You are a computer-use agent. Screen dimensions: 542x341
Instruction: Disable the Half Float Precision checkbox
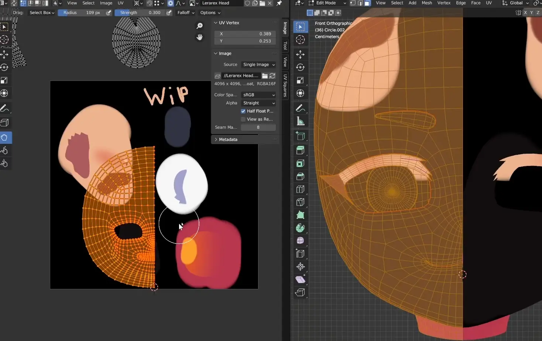(x=243, y=111)
